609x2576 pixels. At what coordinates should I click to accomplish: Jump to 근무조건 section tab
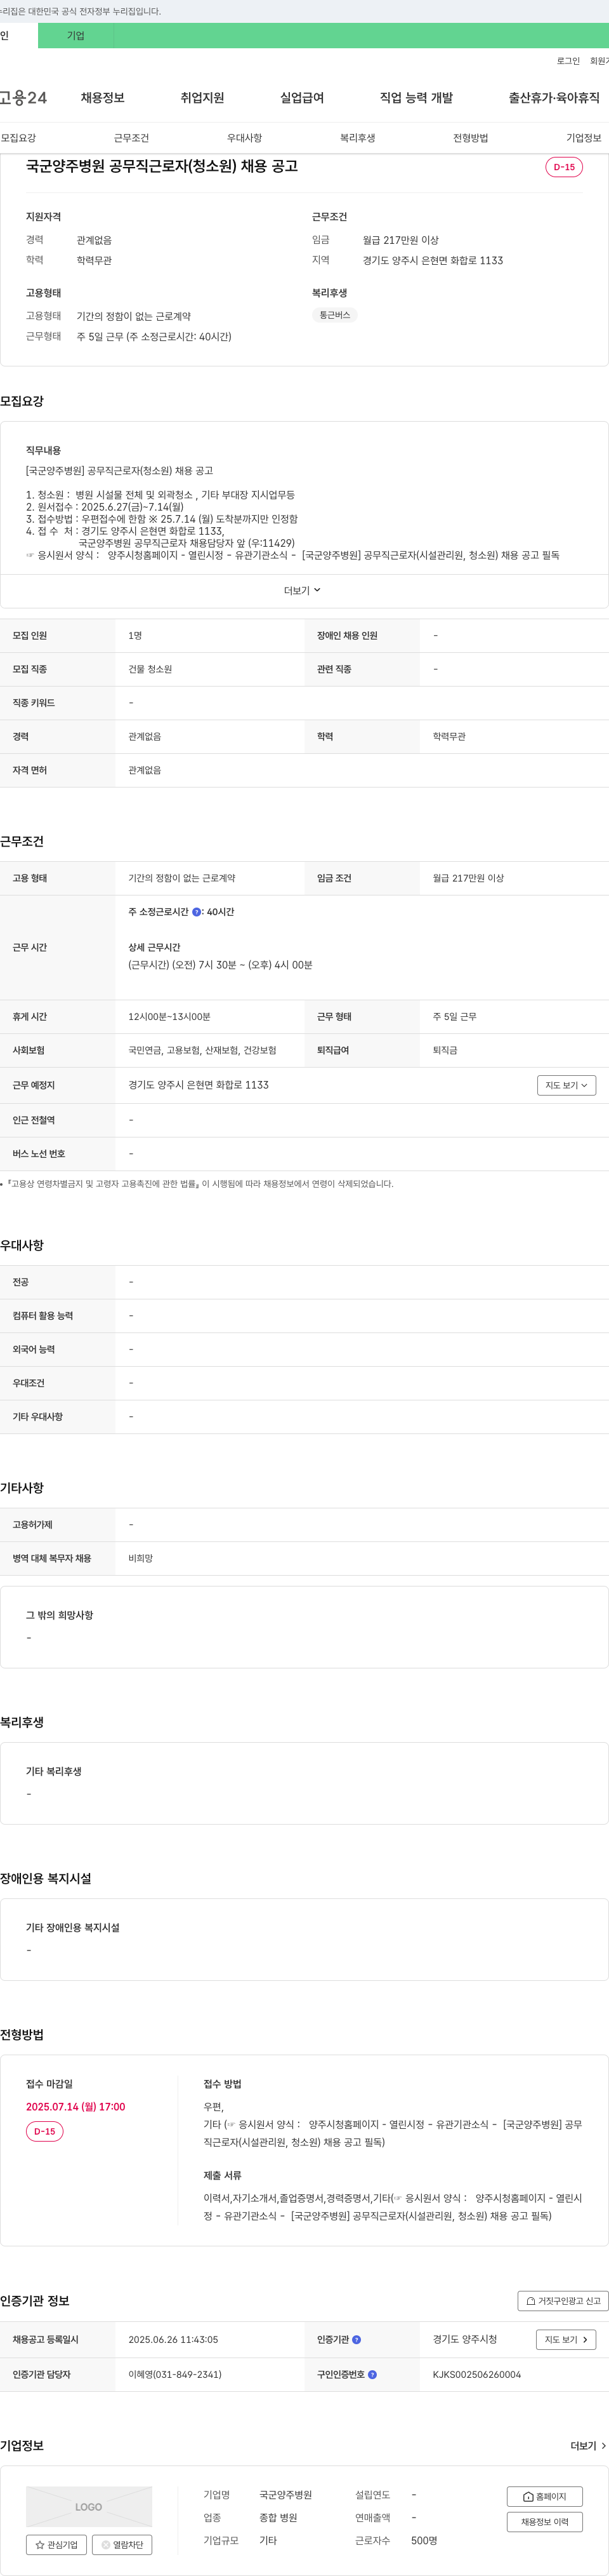point(131,138)
